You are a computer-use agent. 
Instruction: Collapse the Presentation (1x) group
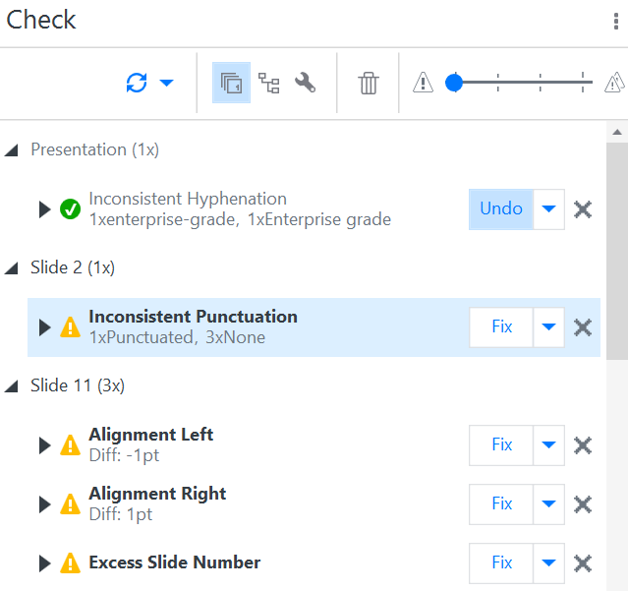click(12, 150)
